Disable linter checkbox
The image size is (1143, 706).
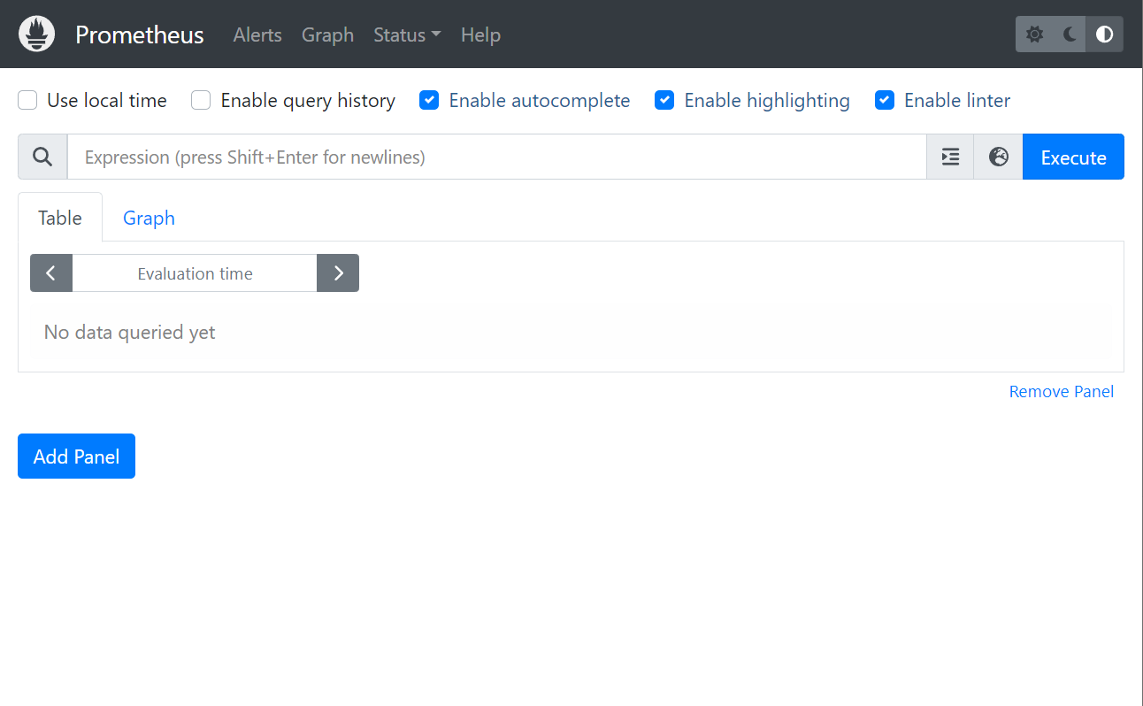[885, 101]
